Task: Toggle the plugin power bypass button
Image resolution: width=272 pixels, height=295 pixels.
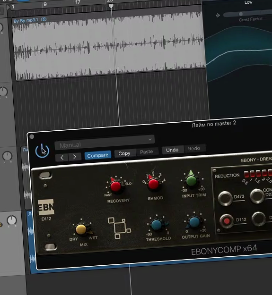Action: (42, 151)
